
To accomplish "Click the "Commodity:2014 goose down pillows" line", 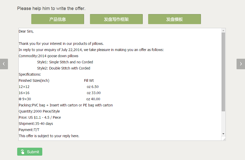I will point(48,56).
